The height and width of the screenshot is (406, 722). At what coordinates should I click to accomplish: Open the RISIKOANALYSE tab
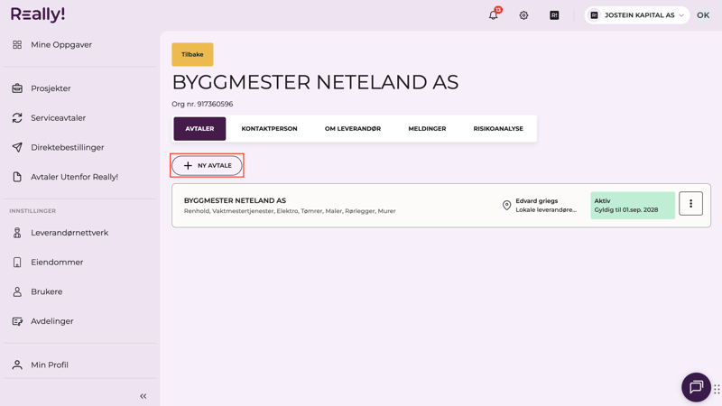point(498,128)
